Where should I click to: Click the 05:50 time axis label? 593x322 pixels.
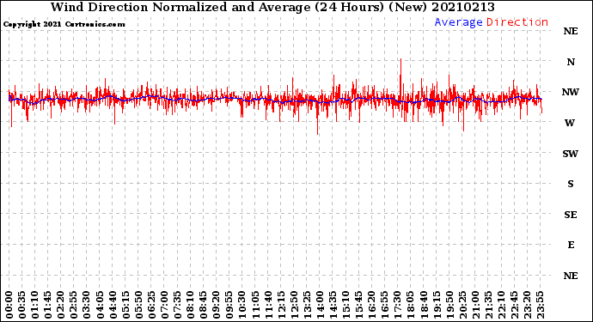coord(138,305)
